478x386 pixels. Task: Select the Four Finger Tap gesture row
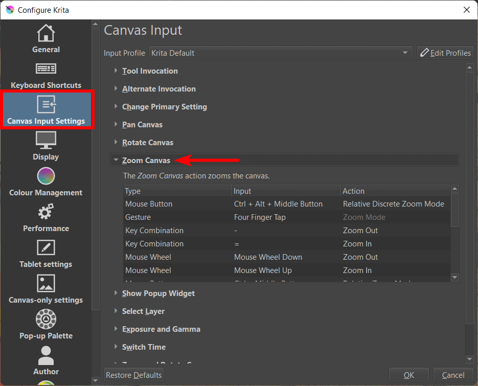[x=256, y=217]
